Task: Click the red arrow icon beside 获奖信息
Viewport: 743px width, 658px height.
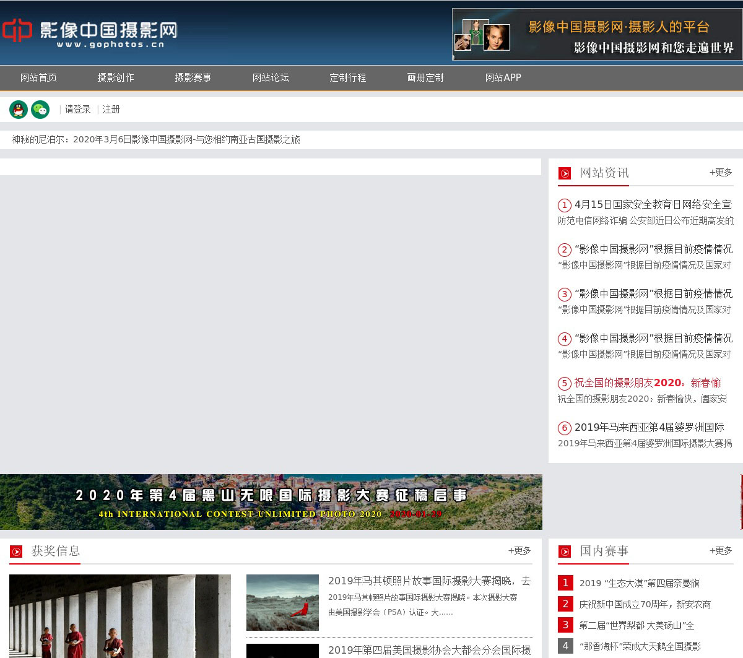Action: [x=16, y=552]
